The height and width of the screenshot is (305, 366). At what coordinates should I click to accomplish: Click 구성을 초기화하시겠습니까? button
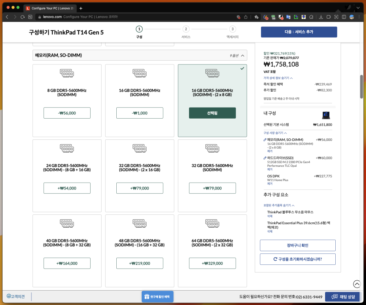[297, 259]
